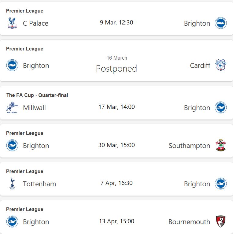233x234 pixels.
Task: Click the Southampton club crest
Action: click(220, 146)
